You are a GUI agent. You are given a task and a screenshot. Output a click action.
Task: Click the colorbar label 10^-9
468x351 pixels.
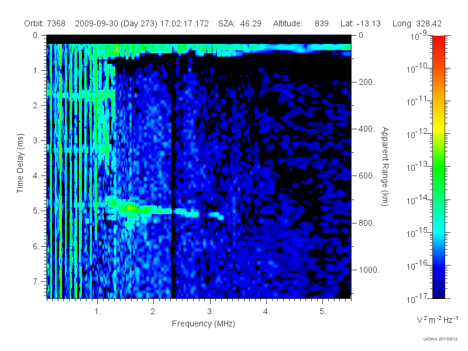pyautogui.click(x=419, y=35)
